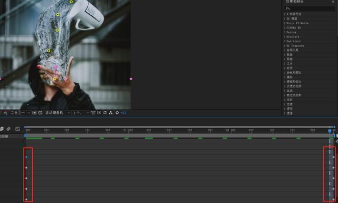Click the channel and color management icon

[5, 113]
